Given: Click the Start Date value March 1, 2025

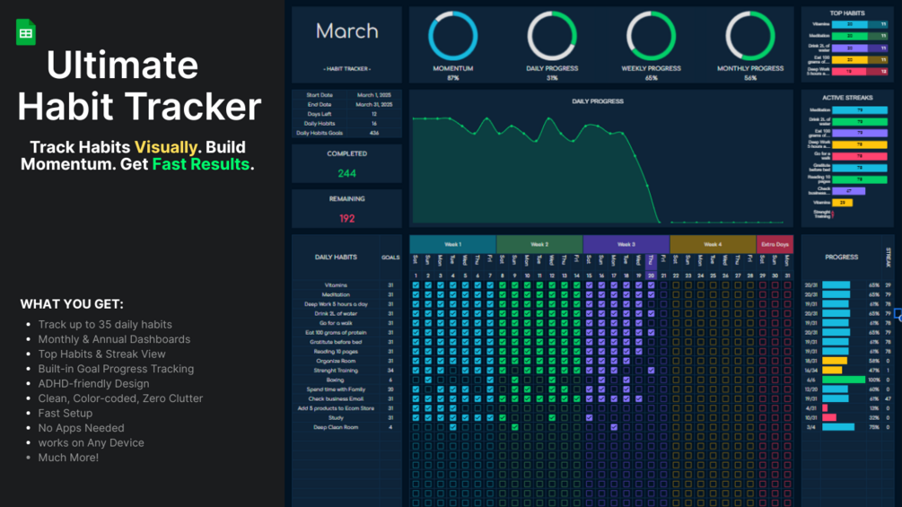Looking at the screenshot, I should pyautogui.click(x=374, y=95).
